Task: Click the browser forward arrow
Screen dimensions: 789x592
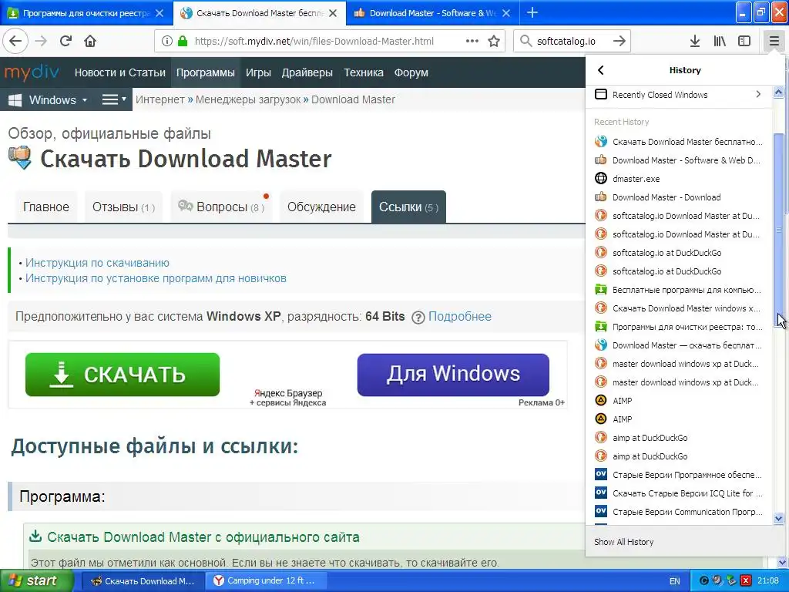Action: (x=42, y=41)
